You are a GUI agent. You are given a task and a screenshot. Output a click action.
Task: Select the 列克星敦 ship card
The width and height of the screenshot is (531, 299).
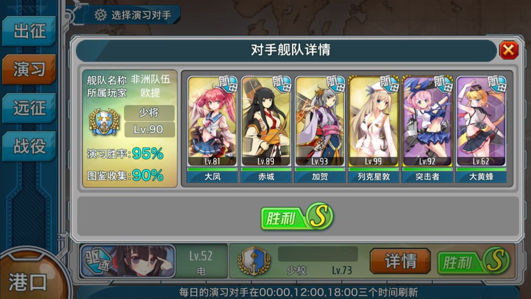(x=373, y=129)
